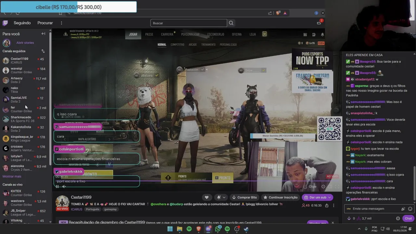Image resolution: width=416 pixels, height=234 pixels.
Task: Open the more options dots beside Procurar
Action: click(61, 23)
